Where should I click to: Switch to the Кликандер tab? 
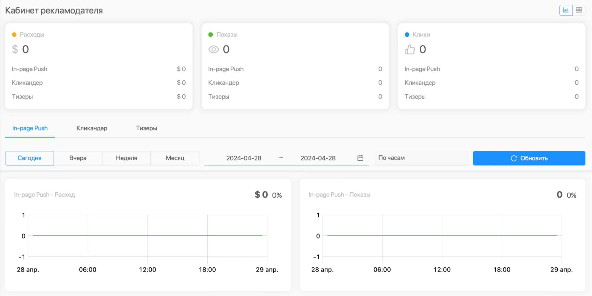[92, 128]
